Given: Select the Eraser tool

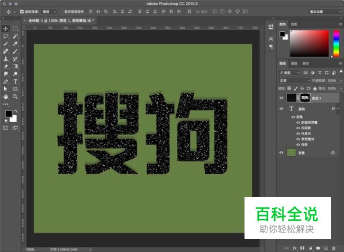Looking at the screenshot, I should (x=5, y=66).
